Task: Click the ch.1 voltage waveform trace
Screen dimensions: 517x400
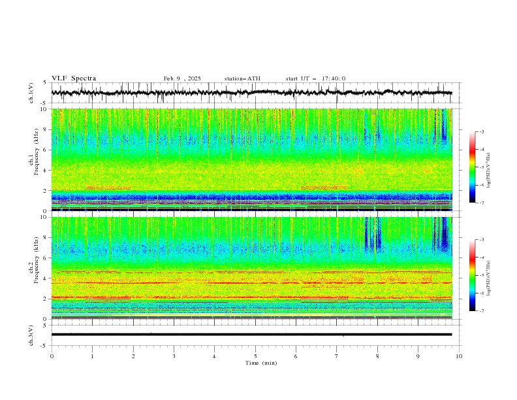Action: [x=251, y=93]
